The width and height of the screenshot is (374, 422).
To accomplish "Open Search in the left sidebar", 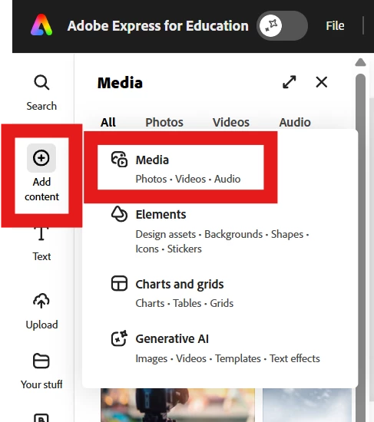I will click(x=41, y=93).
